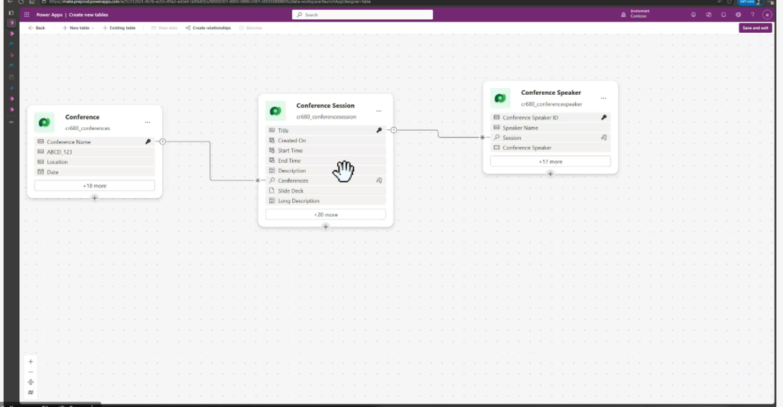Image resolution: width=783 pixels, height=407 pixels.
Task: Add a column below Conference Speaker table
Action: [x=551, y=174]
